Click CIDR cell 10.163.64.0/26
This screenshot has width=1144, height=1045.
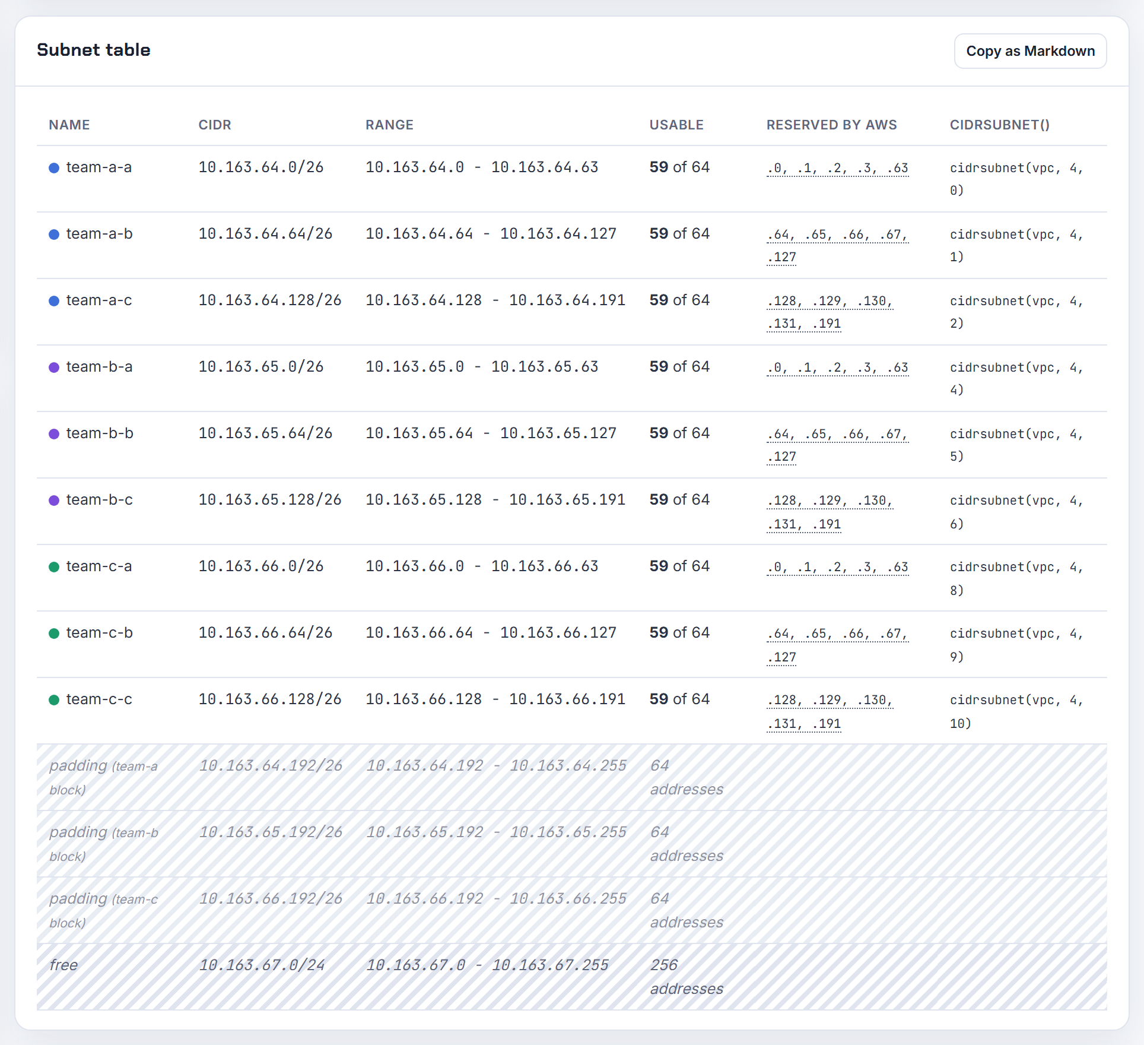261,167
